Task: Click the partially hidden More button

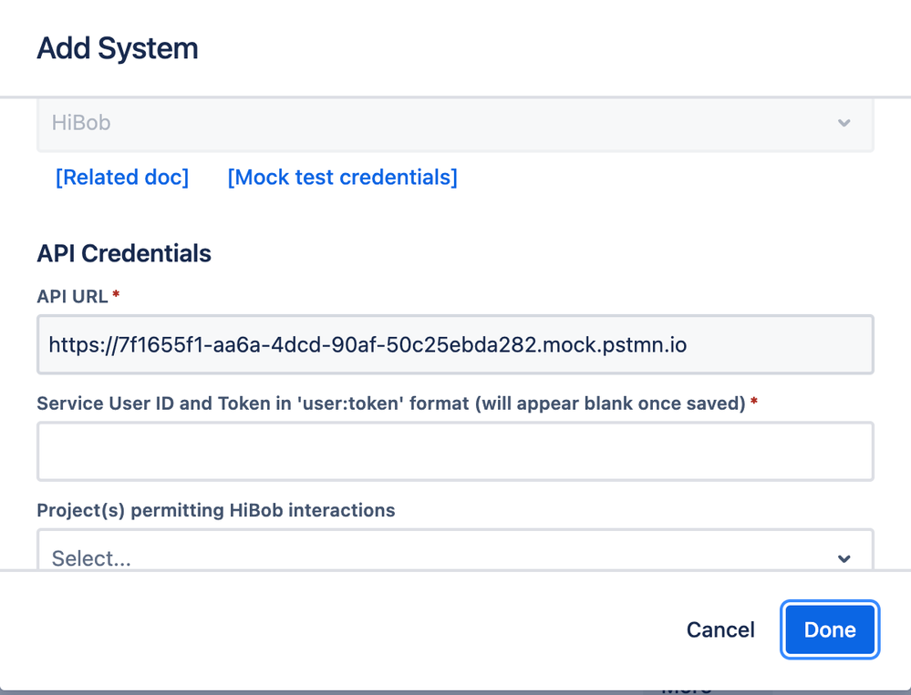Action: pos(688,685)
